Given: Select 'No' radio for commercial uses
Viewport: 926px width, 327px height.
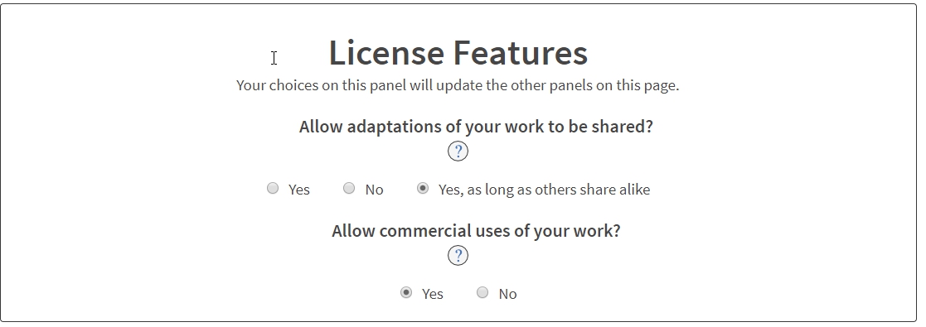Looking at the screenshot, I should tap(482, 293).
